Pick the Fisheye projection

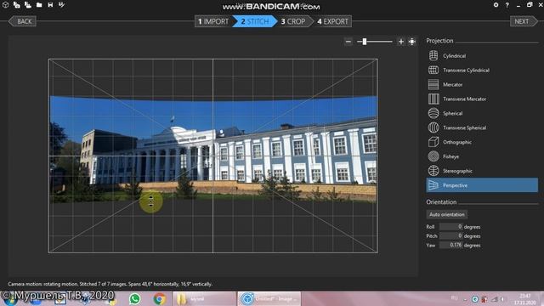pos(482,156)
